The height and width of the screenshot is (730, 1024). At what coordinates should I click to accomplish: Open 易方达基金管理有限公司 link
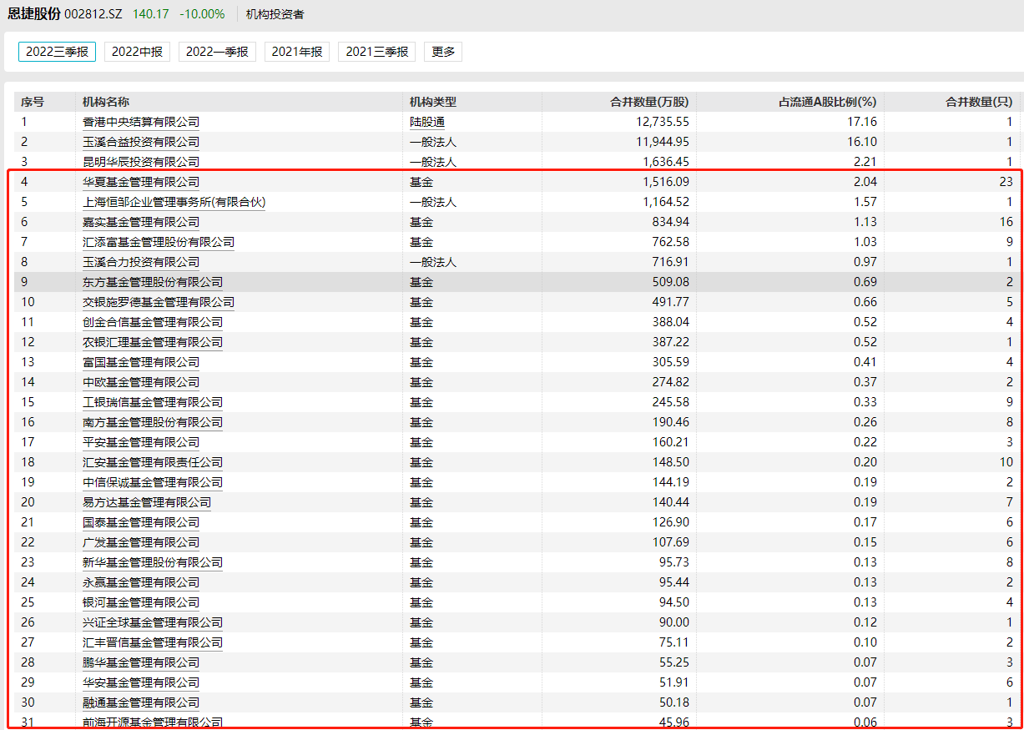pyautogui.click(x=147, y=502)
